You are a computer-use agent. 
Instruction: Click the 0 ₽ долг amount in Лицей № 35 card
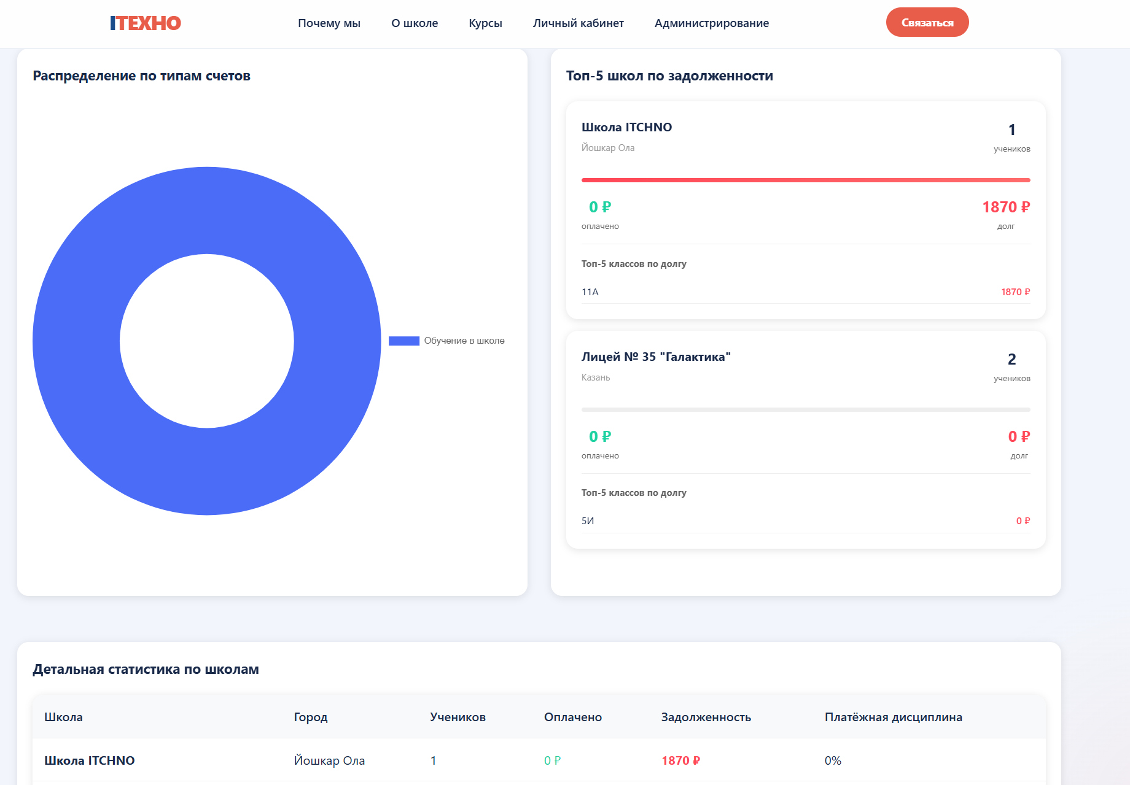[1019, 437]
